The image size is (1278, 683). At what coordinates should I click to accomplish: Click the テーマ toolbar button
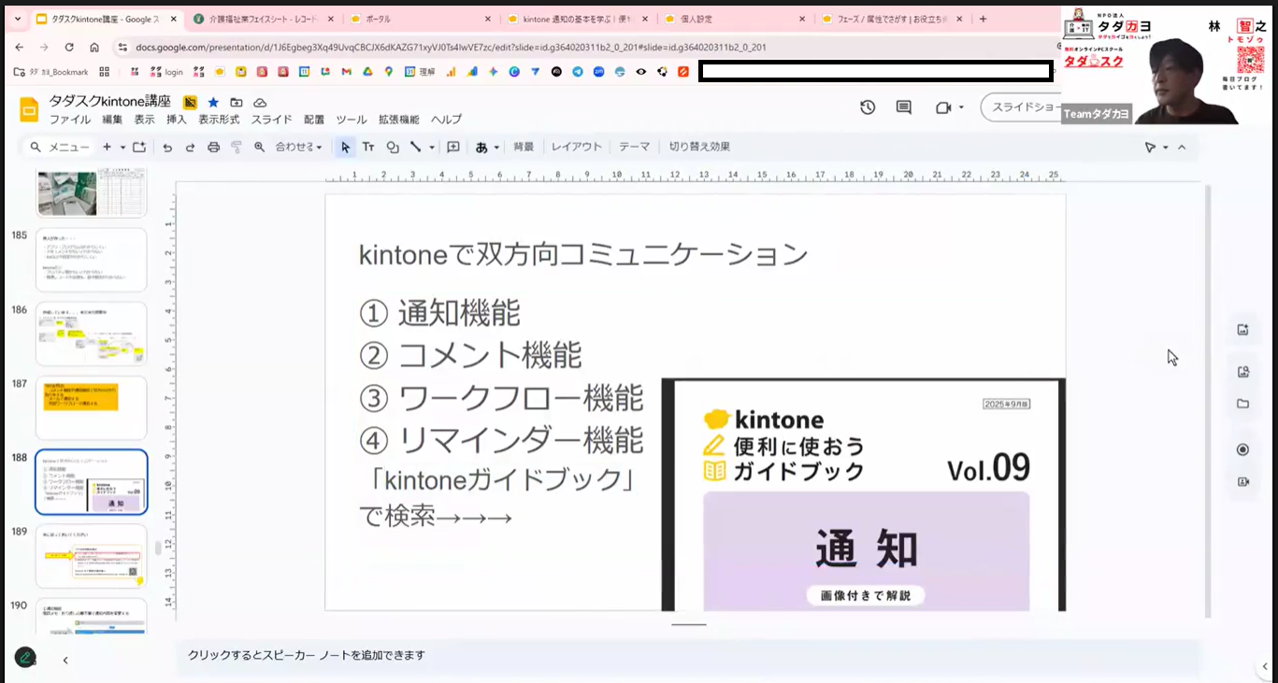click(634, 147)
